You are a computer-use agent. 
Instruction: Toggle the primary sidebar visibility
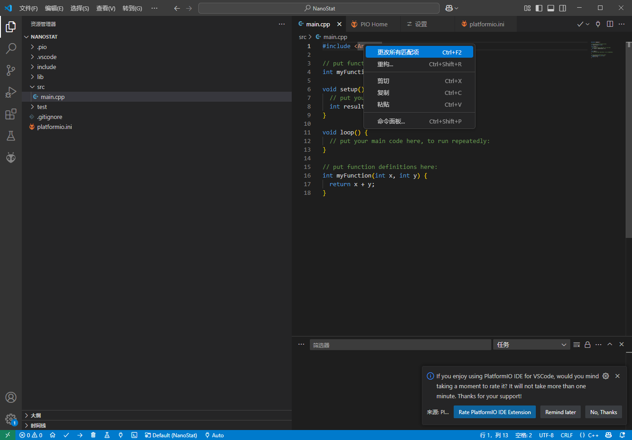(539, 8)
